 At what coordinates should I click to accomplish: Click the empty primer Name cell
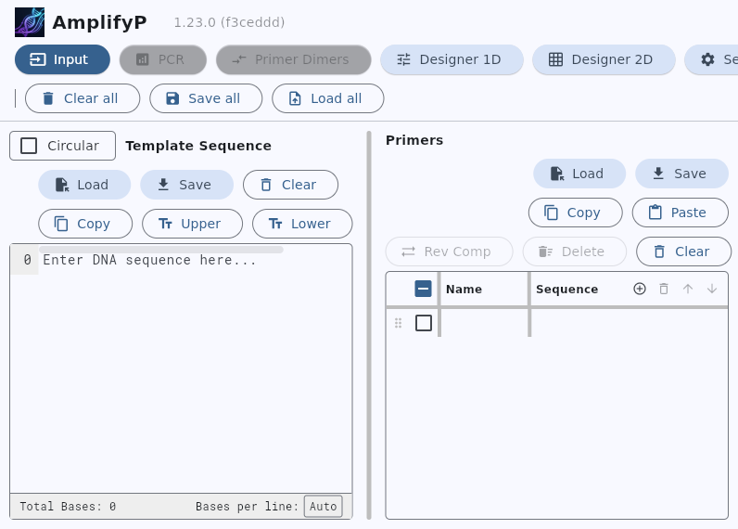click(x=484, y=323)
